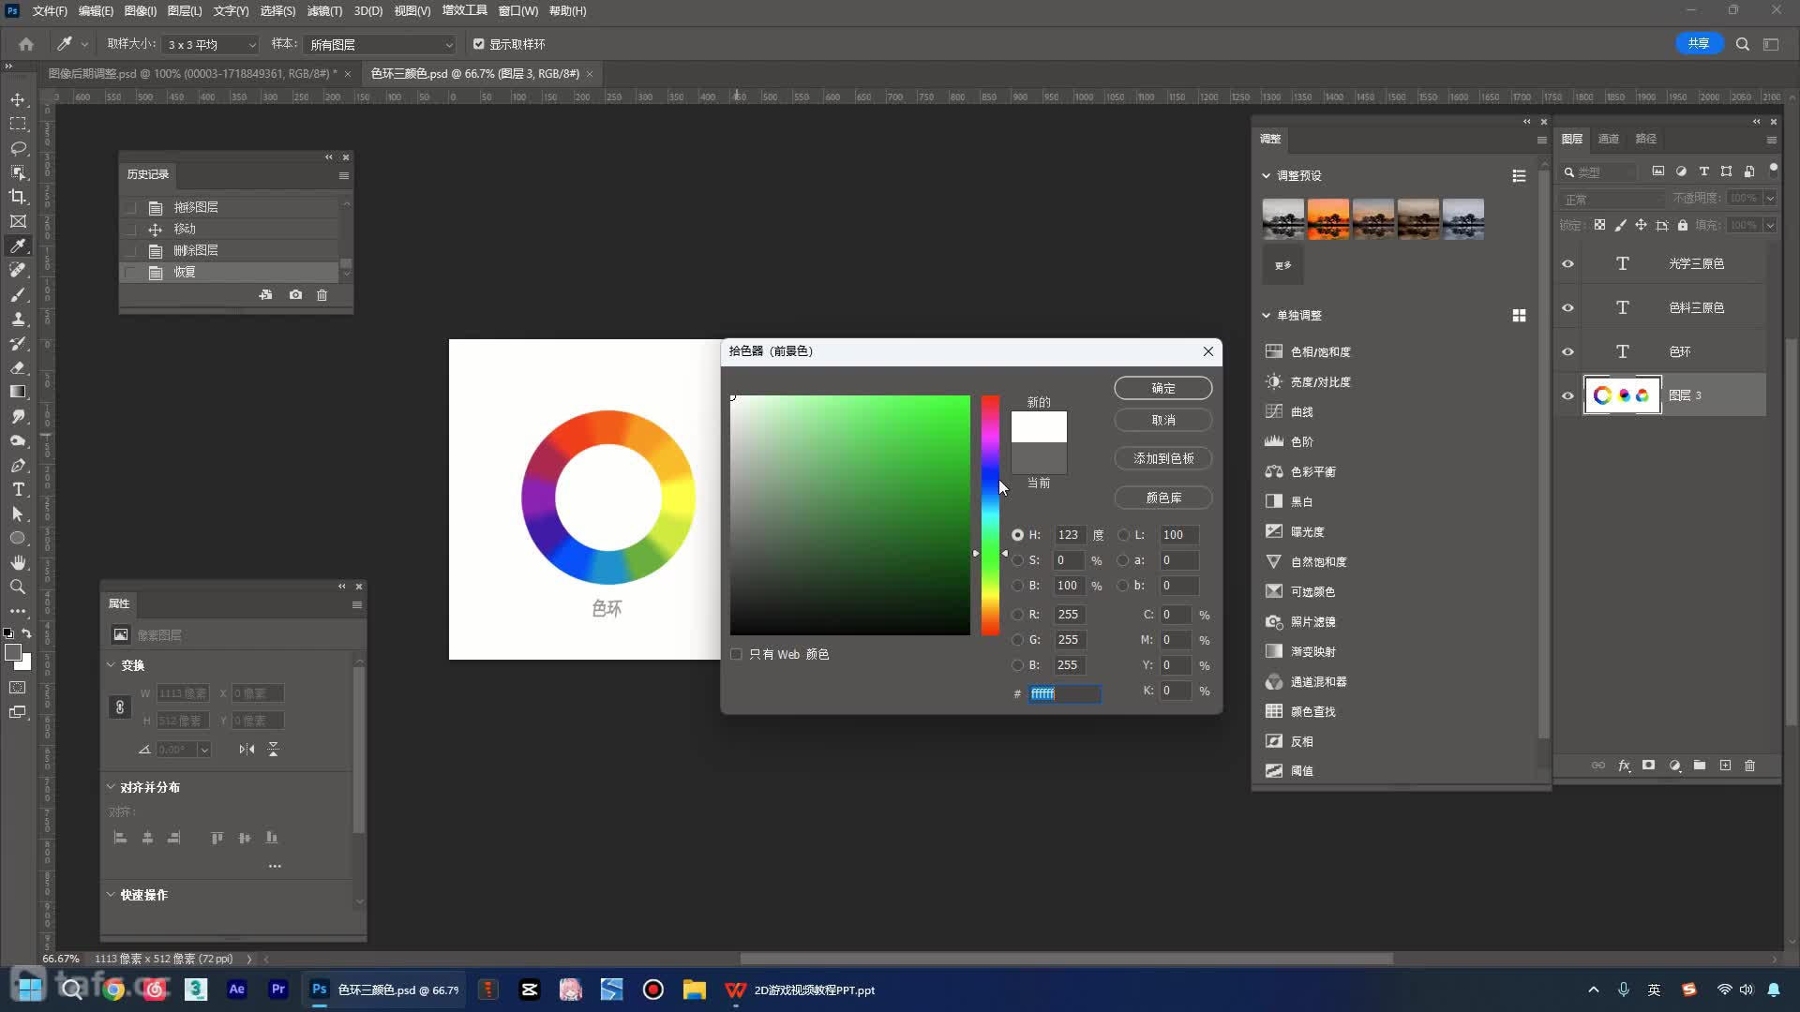Click 取消 in the color picker
The image size is (1800, 1012).
click(1163, 420)
